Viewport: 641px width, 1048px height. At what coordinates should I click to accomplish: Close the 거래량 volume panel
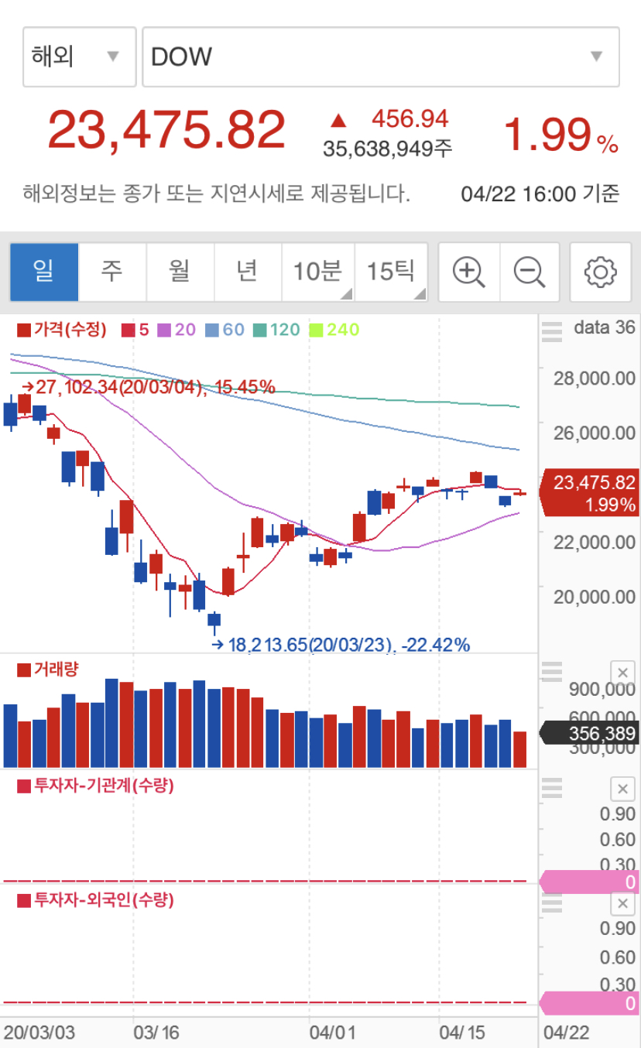(x=622, y=672)
